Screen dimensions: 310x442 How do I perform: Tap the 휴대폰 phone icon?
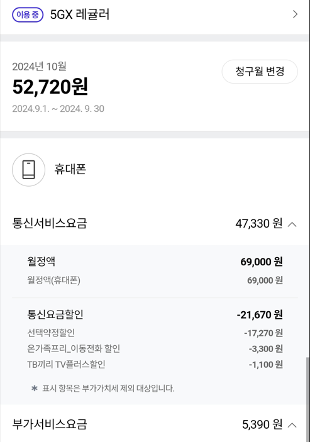point(28,170)
